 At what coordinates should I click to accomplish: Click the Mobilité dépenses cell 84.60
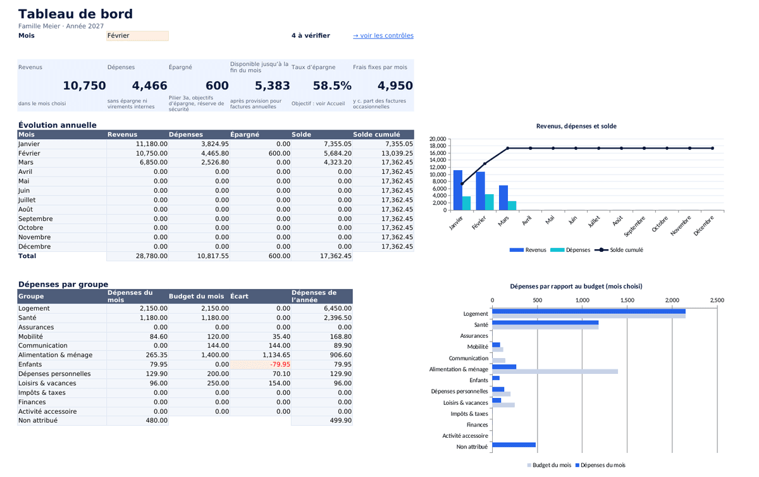[x=137, y=337]
